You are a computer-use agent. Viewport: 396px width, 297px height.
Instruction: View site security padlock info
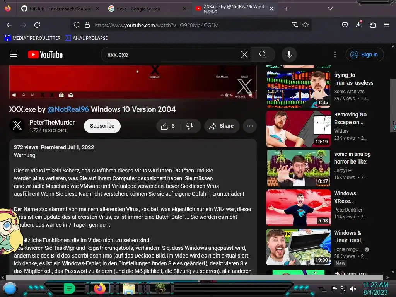click(x=87, y=25)
